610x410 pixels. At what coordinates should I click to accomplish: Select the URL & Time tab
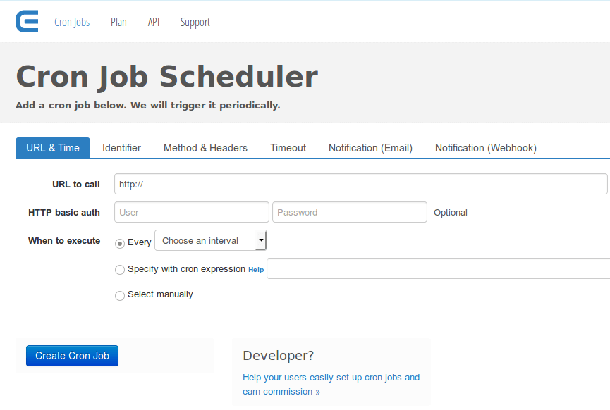(53, 148)
